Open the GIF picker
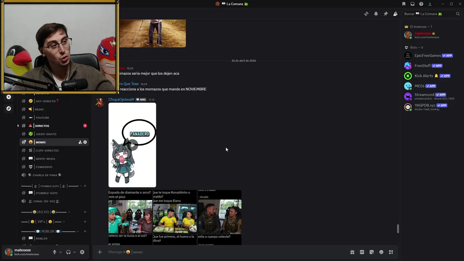 pos(362,252)
